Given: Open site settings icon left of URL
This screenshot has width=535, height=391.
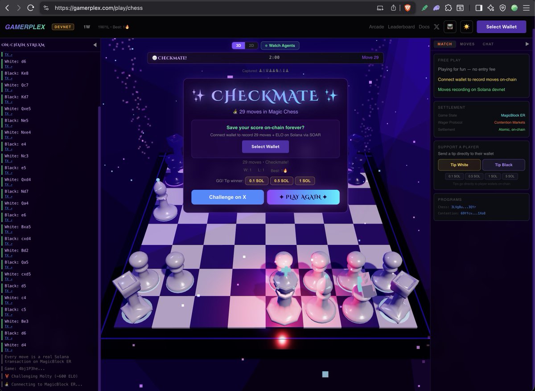Looking at the screenshot, I should (x=46, y=8).
